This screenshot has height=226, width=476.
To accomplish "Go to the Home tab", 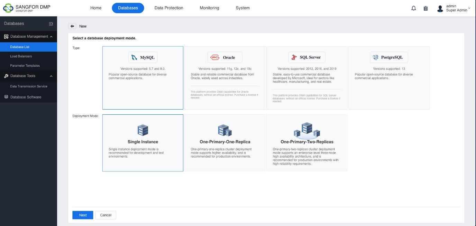I will coord(96,8).
